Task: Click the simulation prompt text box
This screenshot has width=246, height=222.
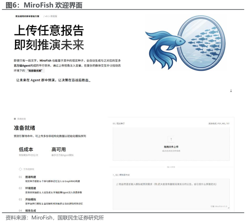Action: click(x=171, y=194)
